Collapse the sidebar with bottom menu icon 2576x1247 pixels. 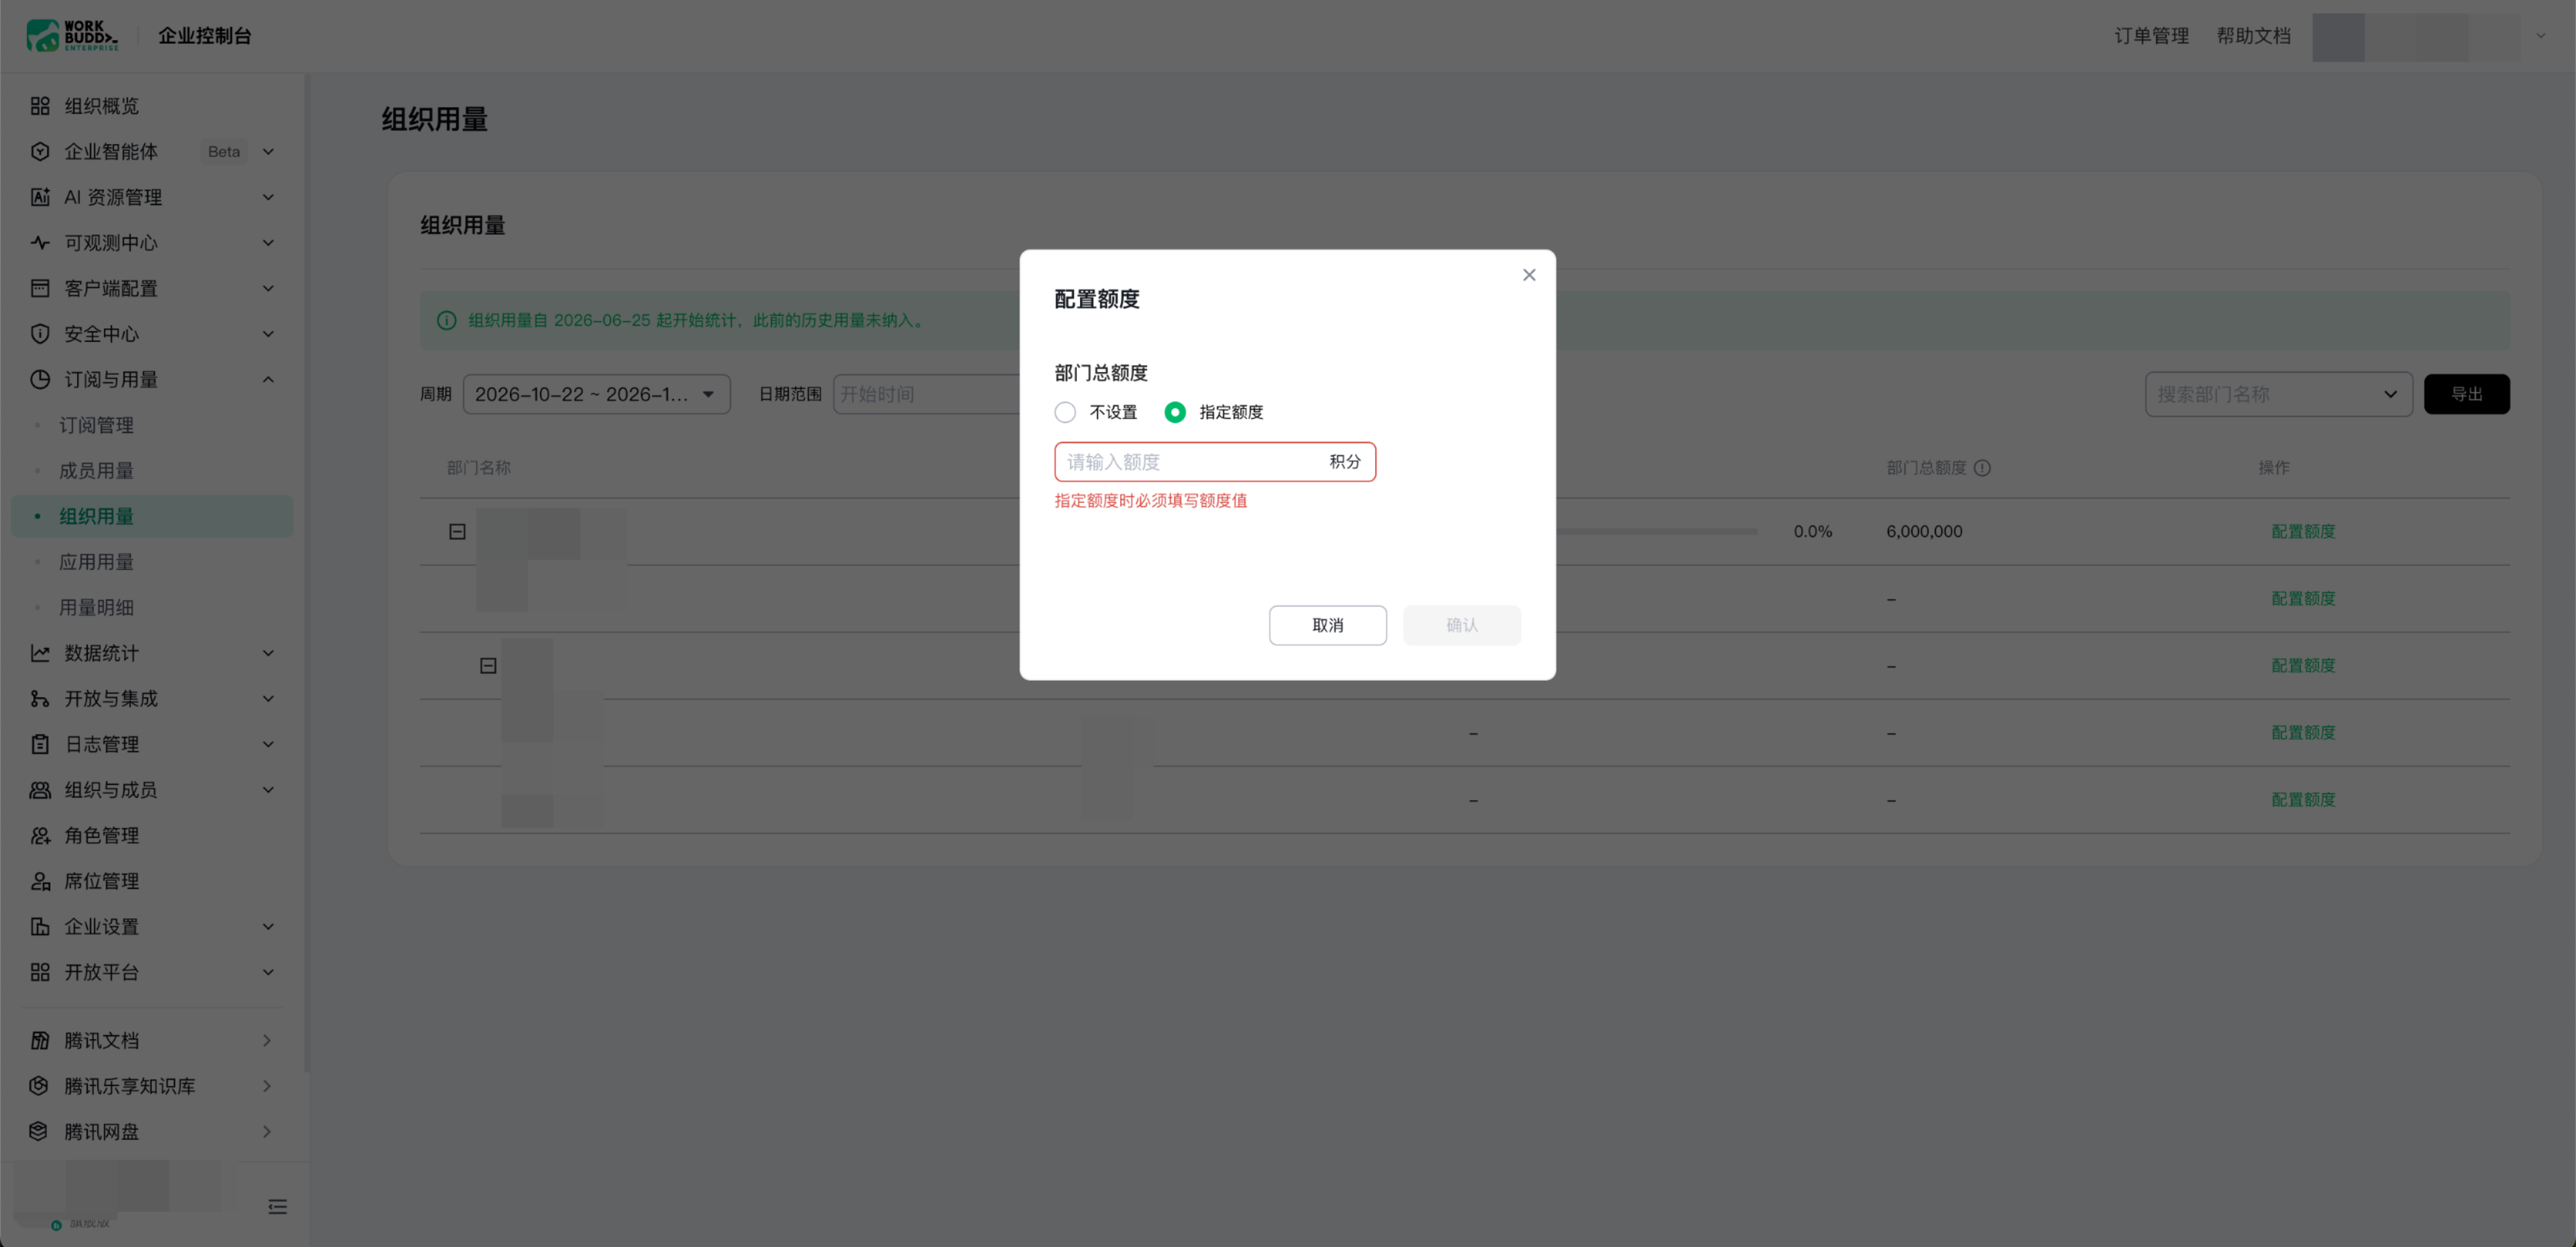277,1207
